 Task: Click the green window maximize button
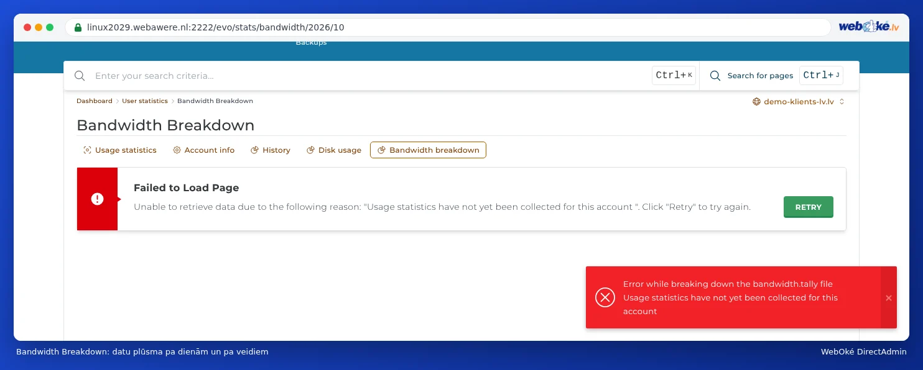click(x=50, y=27)
